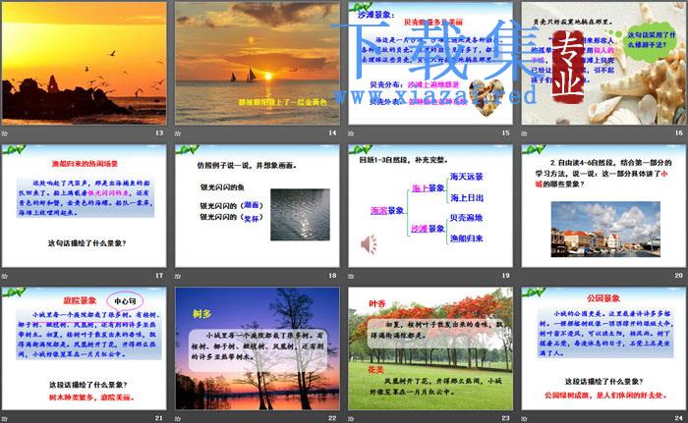
Task: Click the heart-shaped shell picture on slide 15
Action: coord(487,97)
